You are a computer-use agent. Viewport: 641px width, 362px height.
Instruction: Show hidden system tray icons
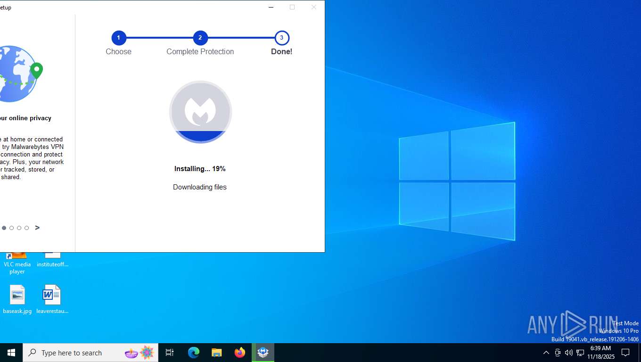tap(546, 353)
